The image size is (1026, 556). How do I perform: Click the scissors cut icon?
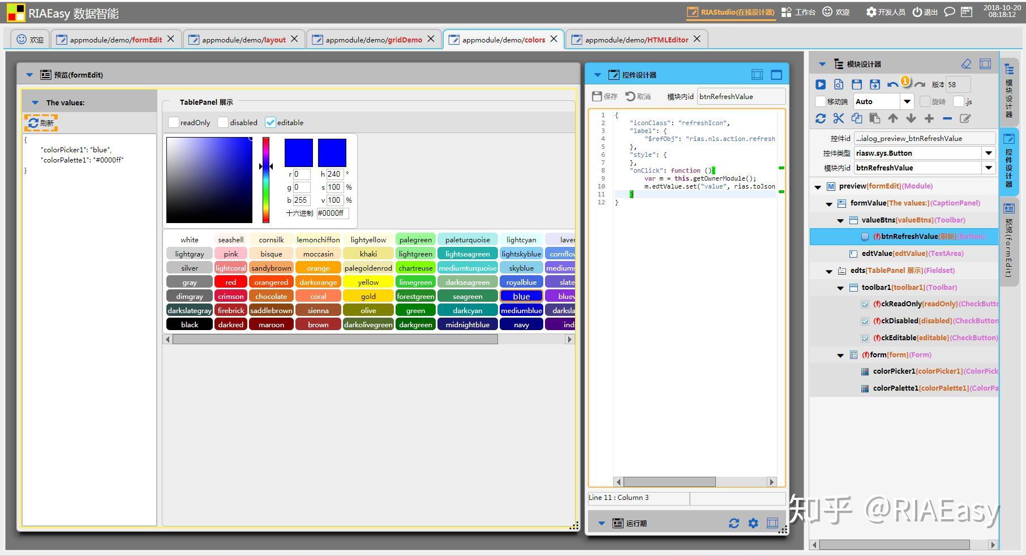tap(838, 118)
